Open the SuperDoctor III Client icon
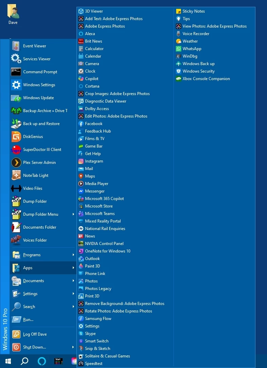The width and height of the screenshot is (267, 368). 16,150
